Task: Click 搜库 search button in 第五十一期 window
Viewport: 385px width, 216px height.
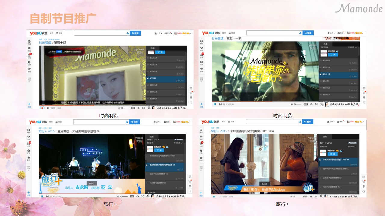Action: click(308, 33)
